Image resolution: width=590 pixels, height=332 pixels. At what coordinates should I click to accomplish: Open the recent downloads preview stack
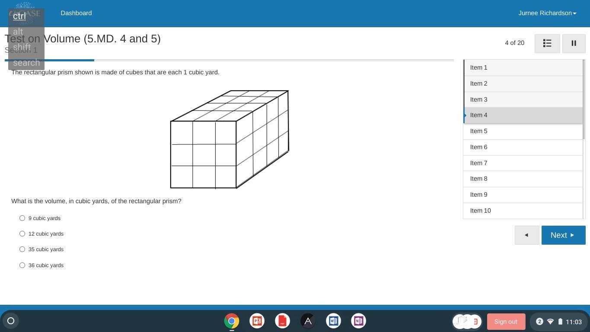tap(467, 321)
